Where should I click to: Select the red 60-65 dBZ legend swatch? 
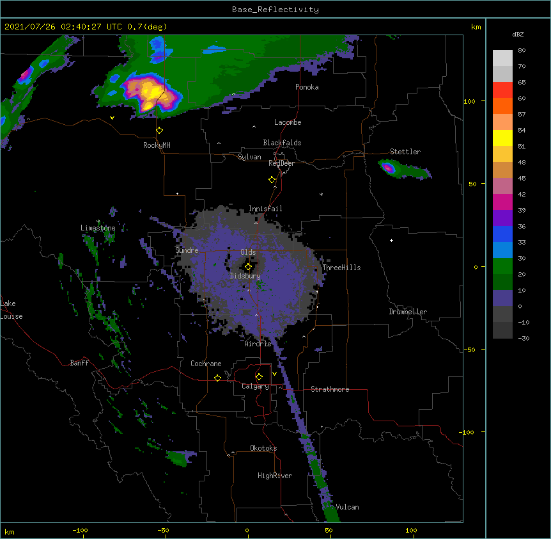click(502, 90)
